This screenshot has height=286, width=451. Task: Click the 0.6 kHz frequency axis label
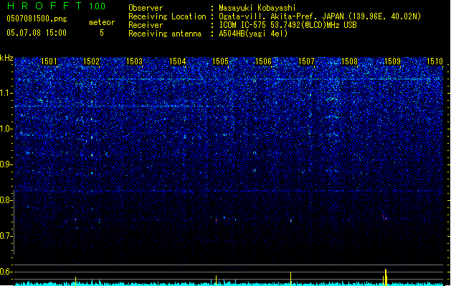6,272
